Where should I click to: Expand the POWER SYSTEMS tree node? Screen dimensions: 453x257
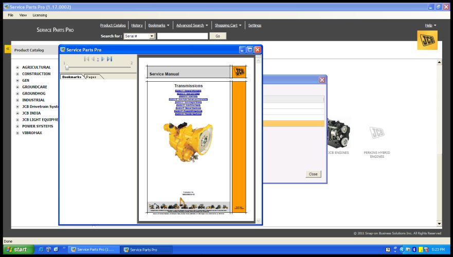click(17, 126)
